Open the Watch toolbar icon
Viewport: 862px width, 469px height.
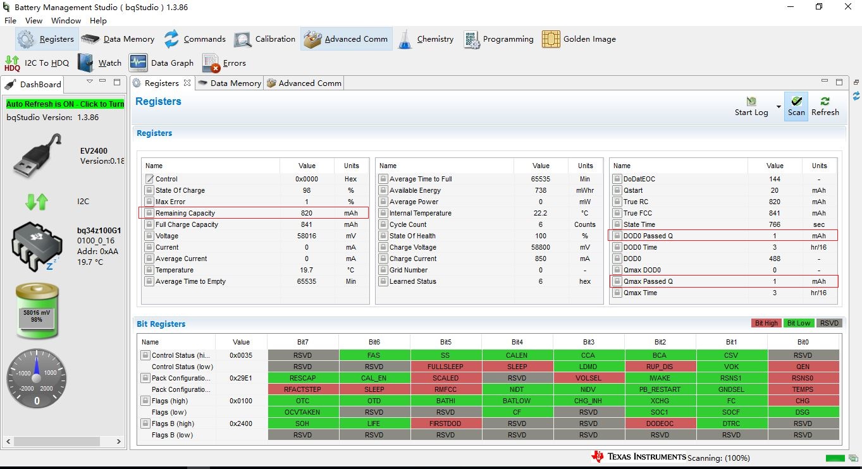pyautogui.click(x=85, y=63)
